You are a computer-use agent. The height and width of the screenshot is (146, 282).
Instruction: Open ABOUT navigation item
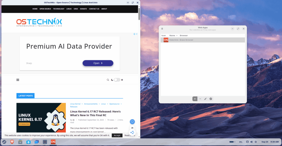pos(104,9)
